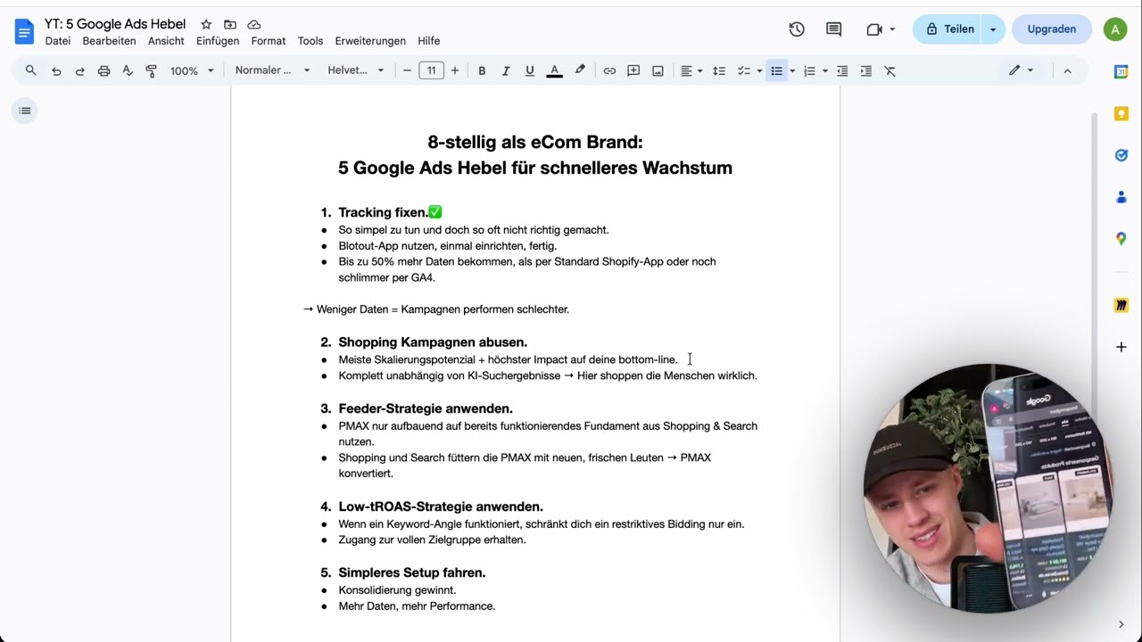Show all comments icon
Viewport: 1142px width, 642px height.
point(834,29)
